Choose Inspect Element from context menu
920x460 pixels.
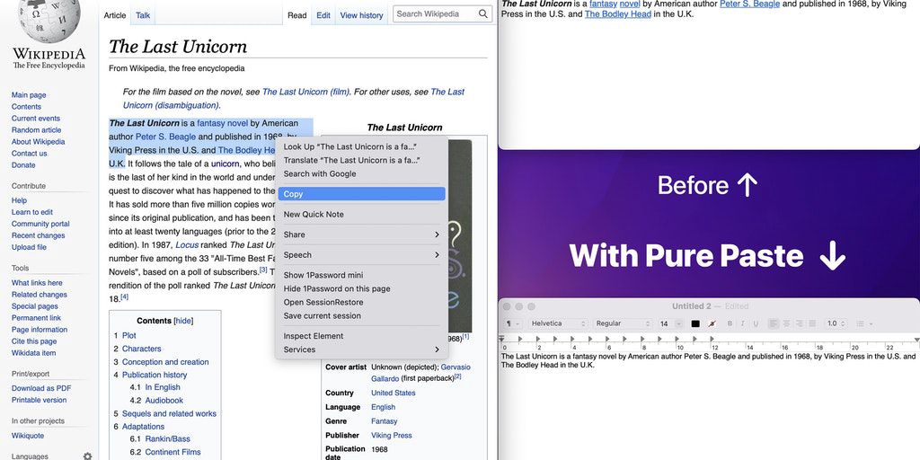pyautogui.click(x=361, y=336)
